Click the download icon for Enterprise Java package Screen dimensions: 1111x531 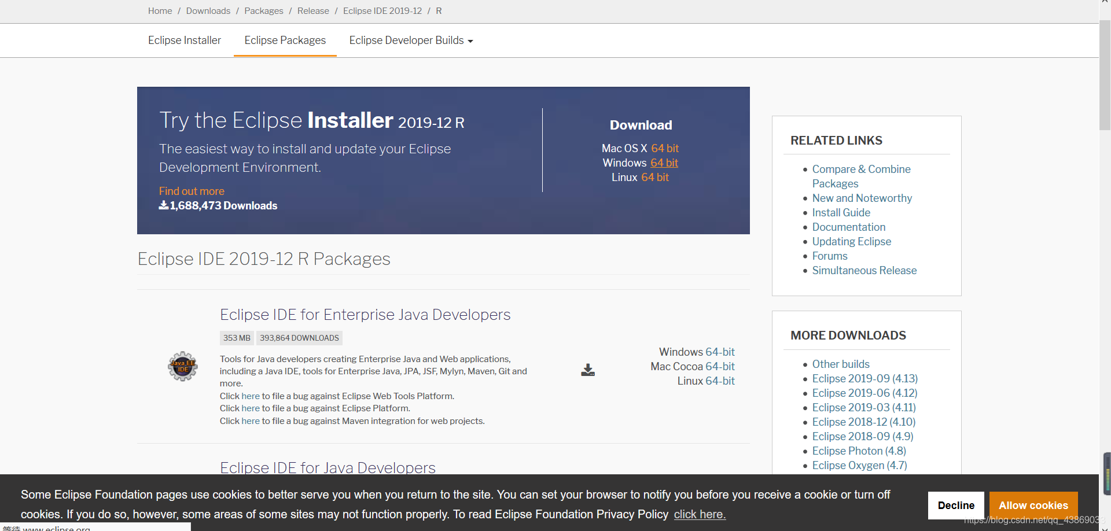pos(588,370)
